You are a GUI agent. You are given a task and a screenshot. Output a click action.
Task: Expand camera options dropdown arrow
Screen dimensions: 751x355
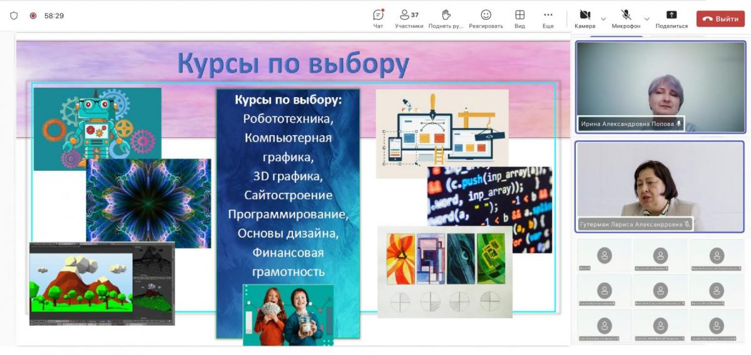coord(603,19)
